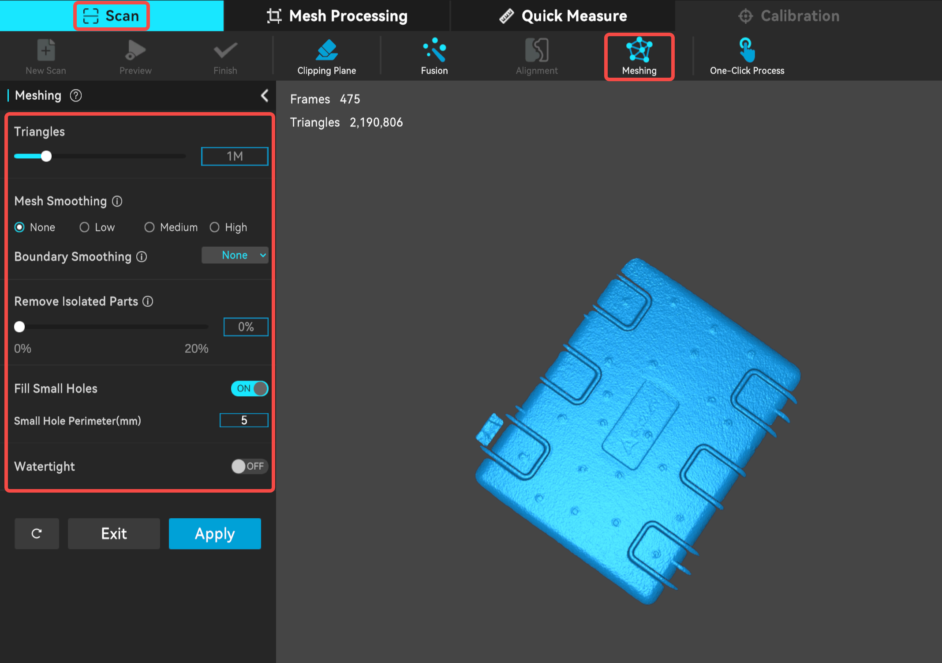Open the Boundary Smoothing dropdown

tap(235, 255)
